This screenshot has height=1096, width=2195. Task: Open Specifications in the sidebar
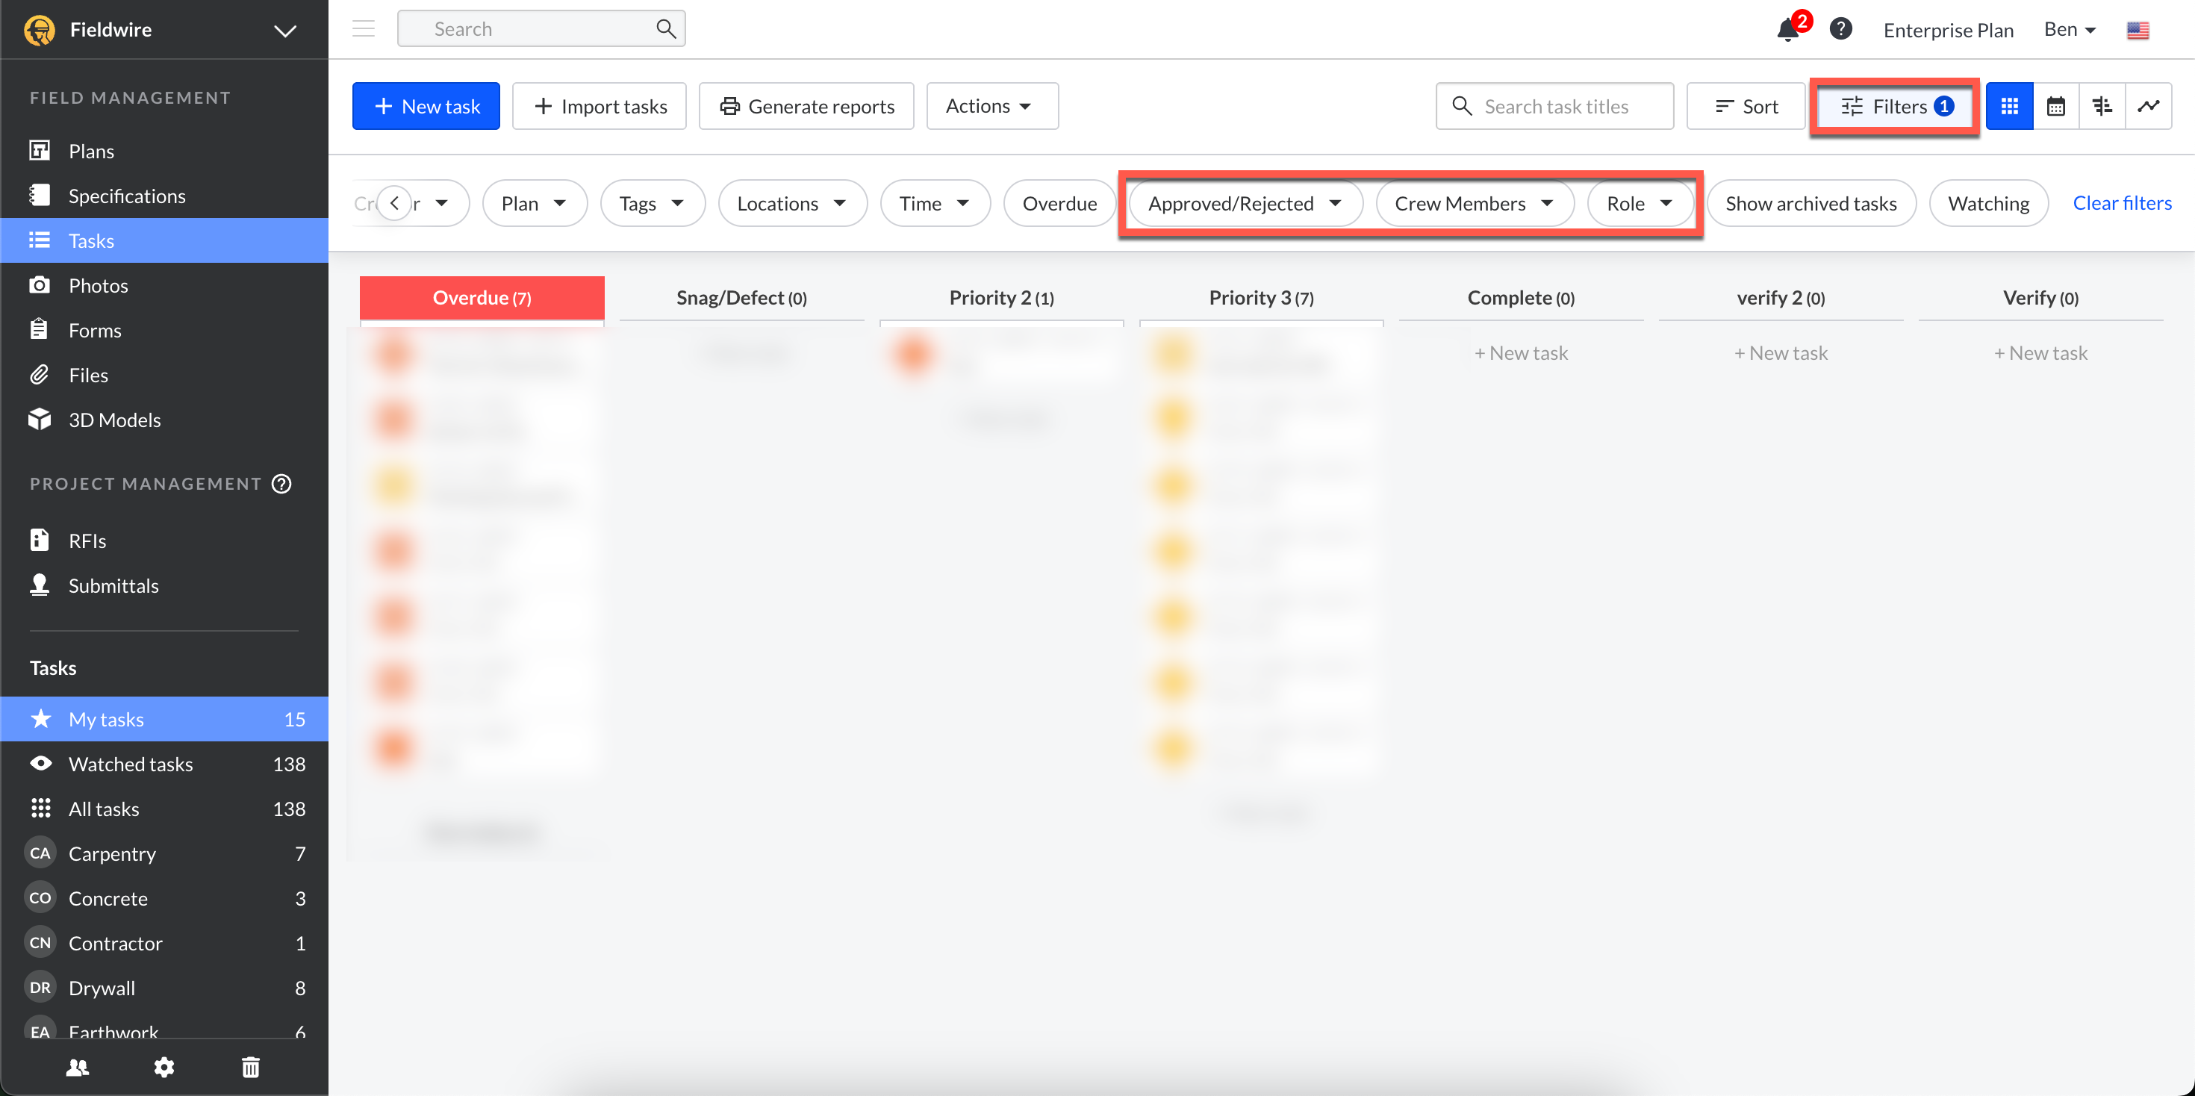[164, 196]
